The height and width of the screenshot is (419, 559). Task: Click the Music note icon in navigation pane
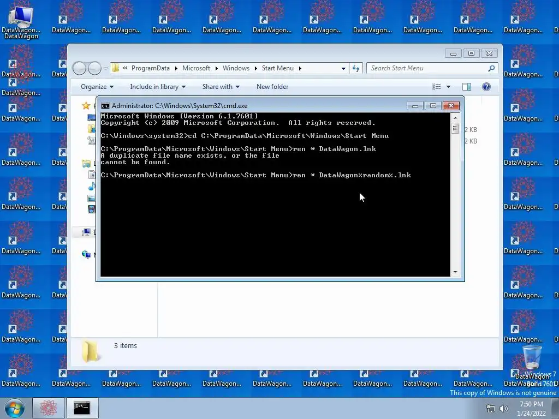92,186
